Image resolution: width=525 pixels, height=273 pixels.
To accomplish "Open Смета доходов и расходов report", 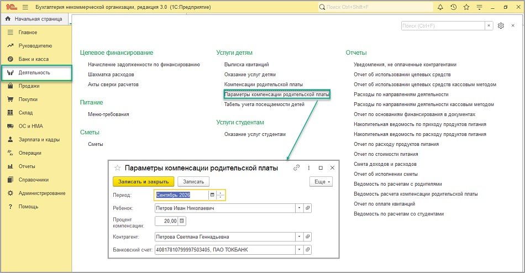I will [385, 164].
